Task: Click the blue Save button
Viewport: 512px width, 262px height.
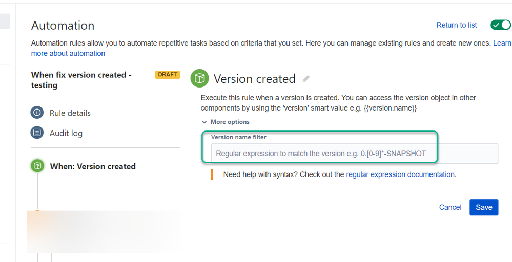Action: 484,207
